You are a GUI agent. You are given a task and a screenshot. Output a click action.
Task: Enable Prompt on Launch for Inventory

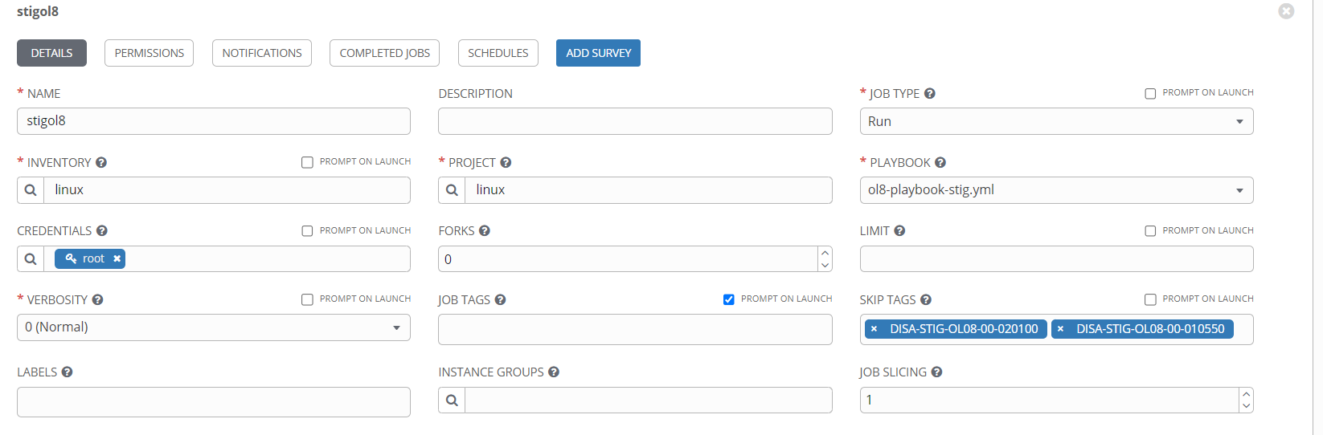[x=307, y=162]
